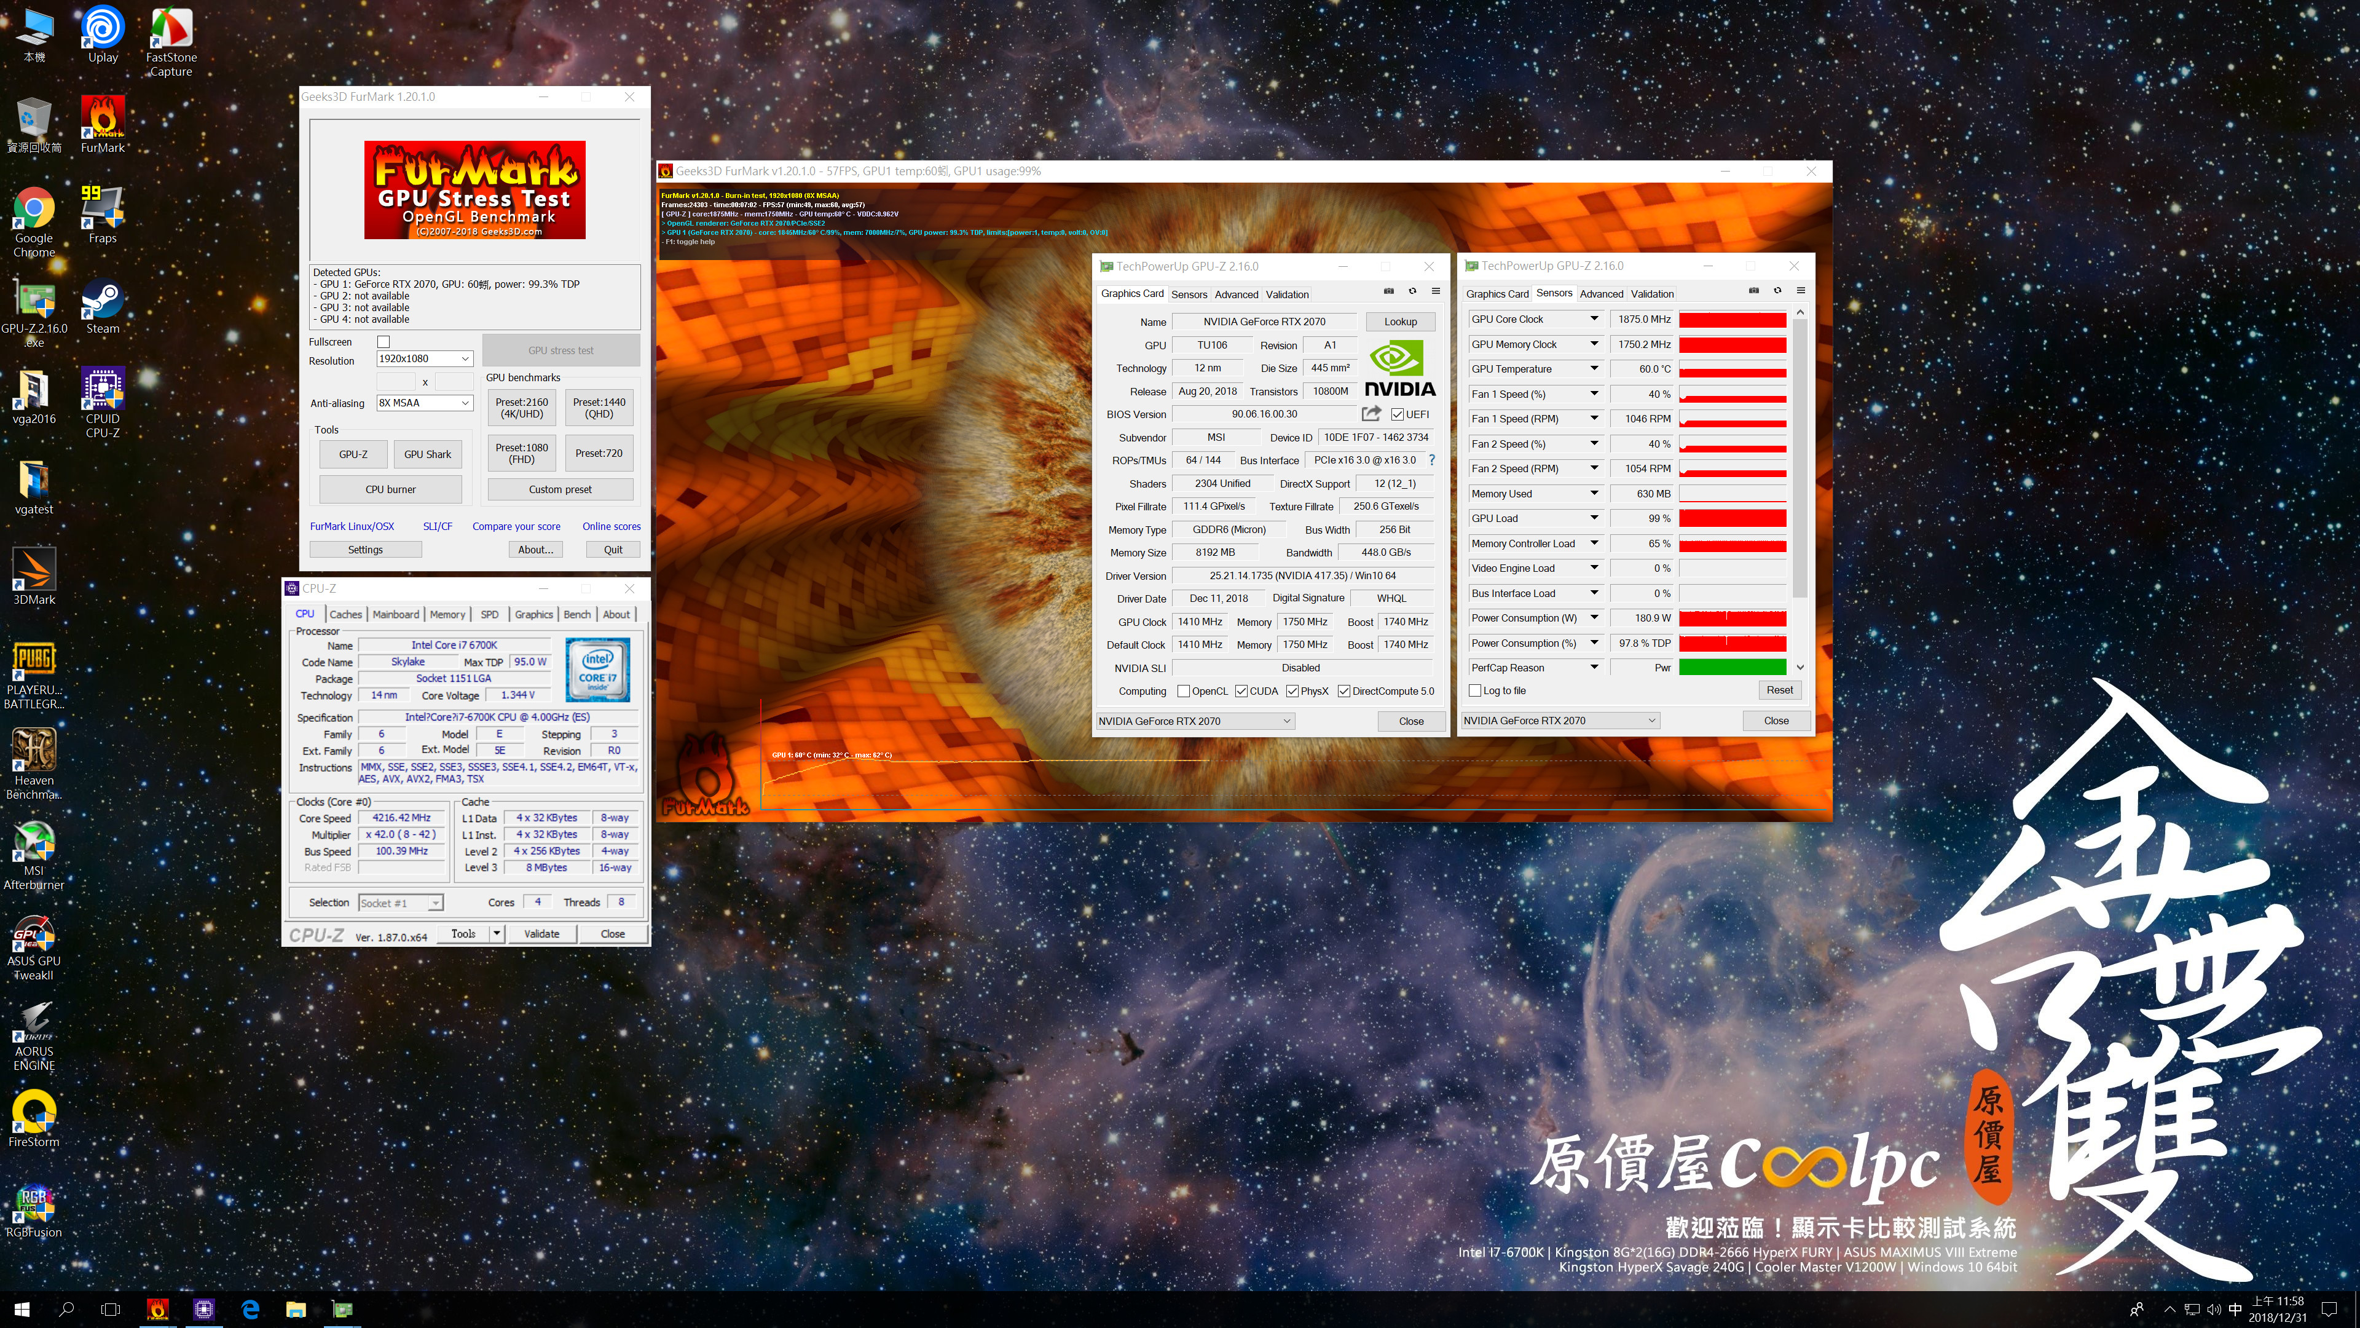Open the RGBFusion desktop icon

pyautogui.click(x=34, y=1211)
